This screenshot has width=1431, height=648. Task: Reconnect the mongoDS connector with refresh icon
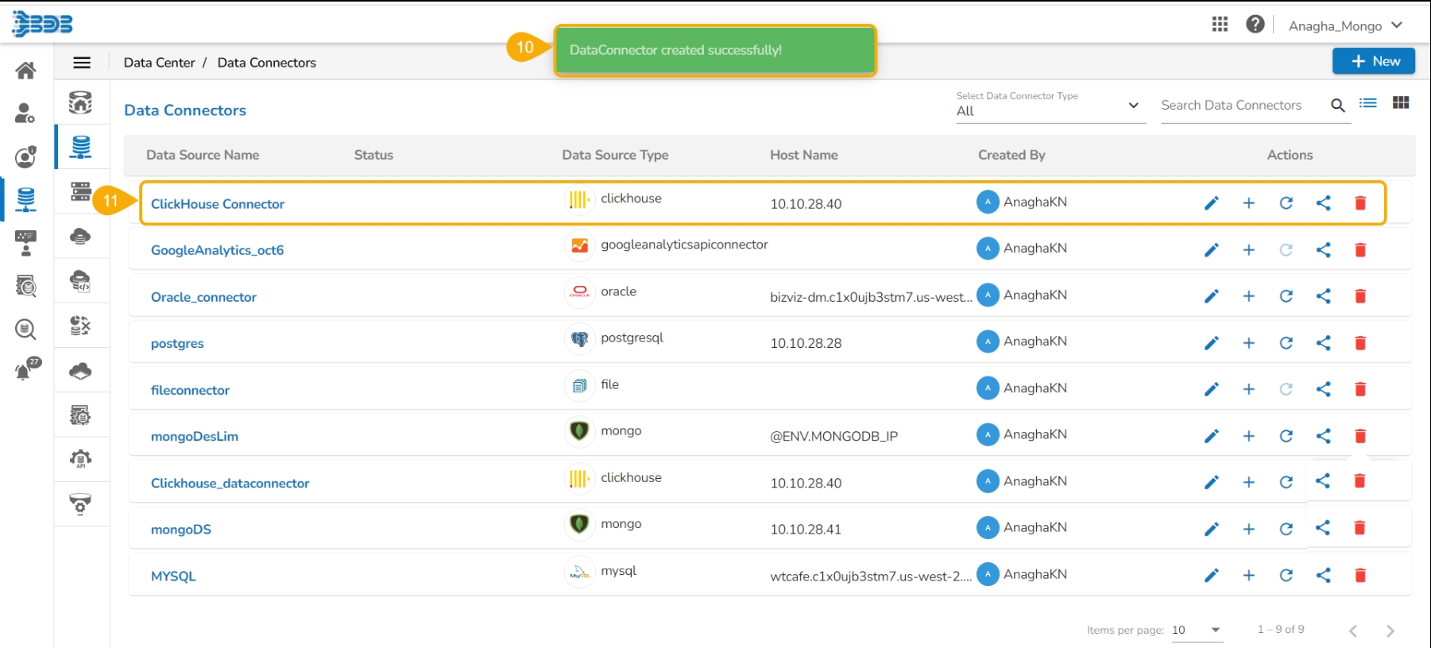click(x=1286, y=529)
